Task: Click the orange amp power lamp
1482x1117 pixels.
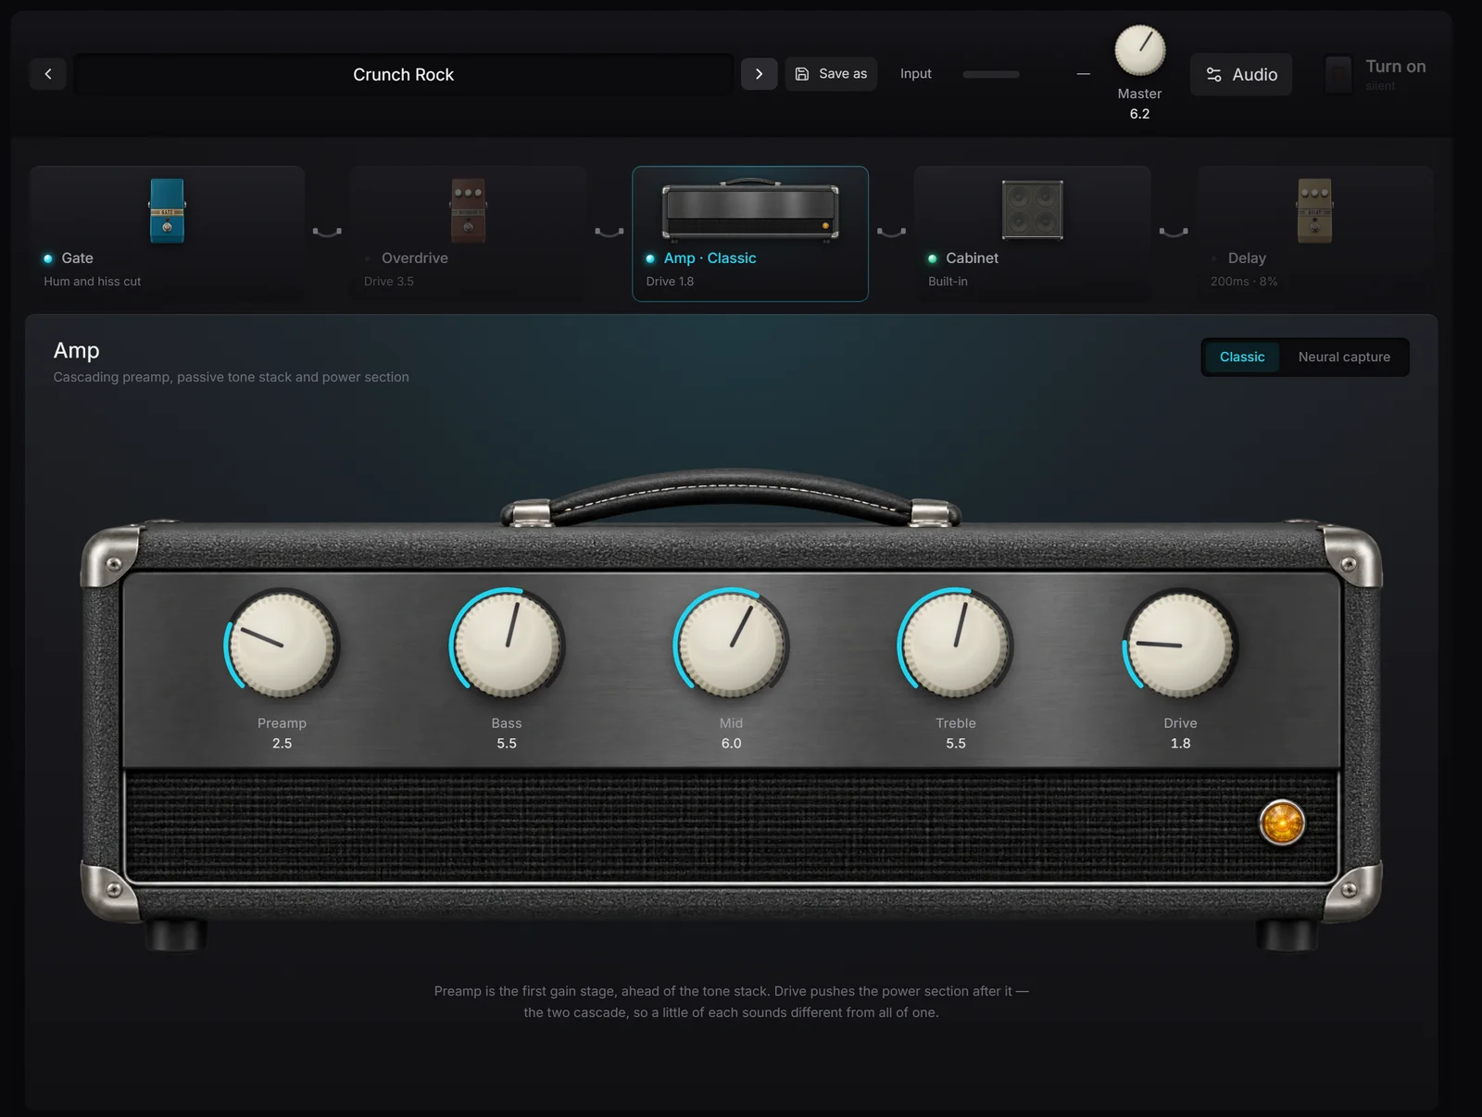Action: pos(1282,822)
